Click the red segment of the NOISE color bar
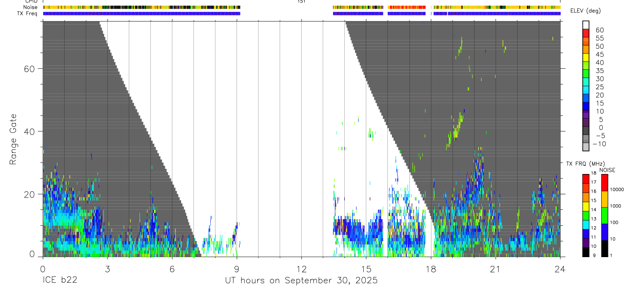Viewport: 630px width, 291px height. (605, 183)
